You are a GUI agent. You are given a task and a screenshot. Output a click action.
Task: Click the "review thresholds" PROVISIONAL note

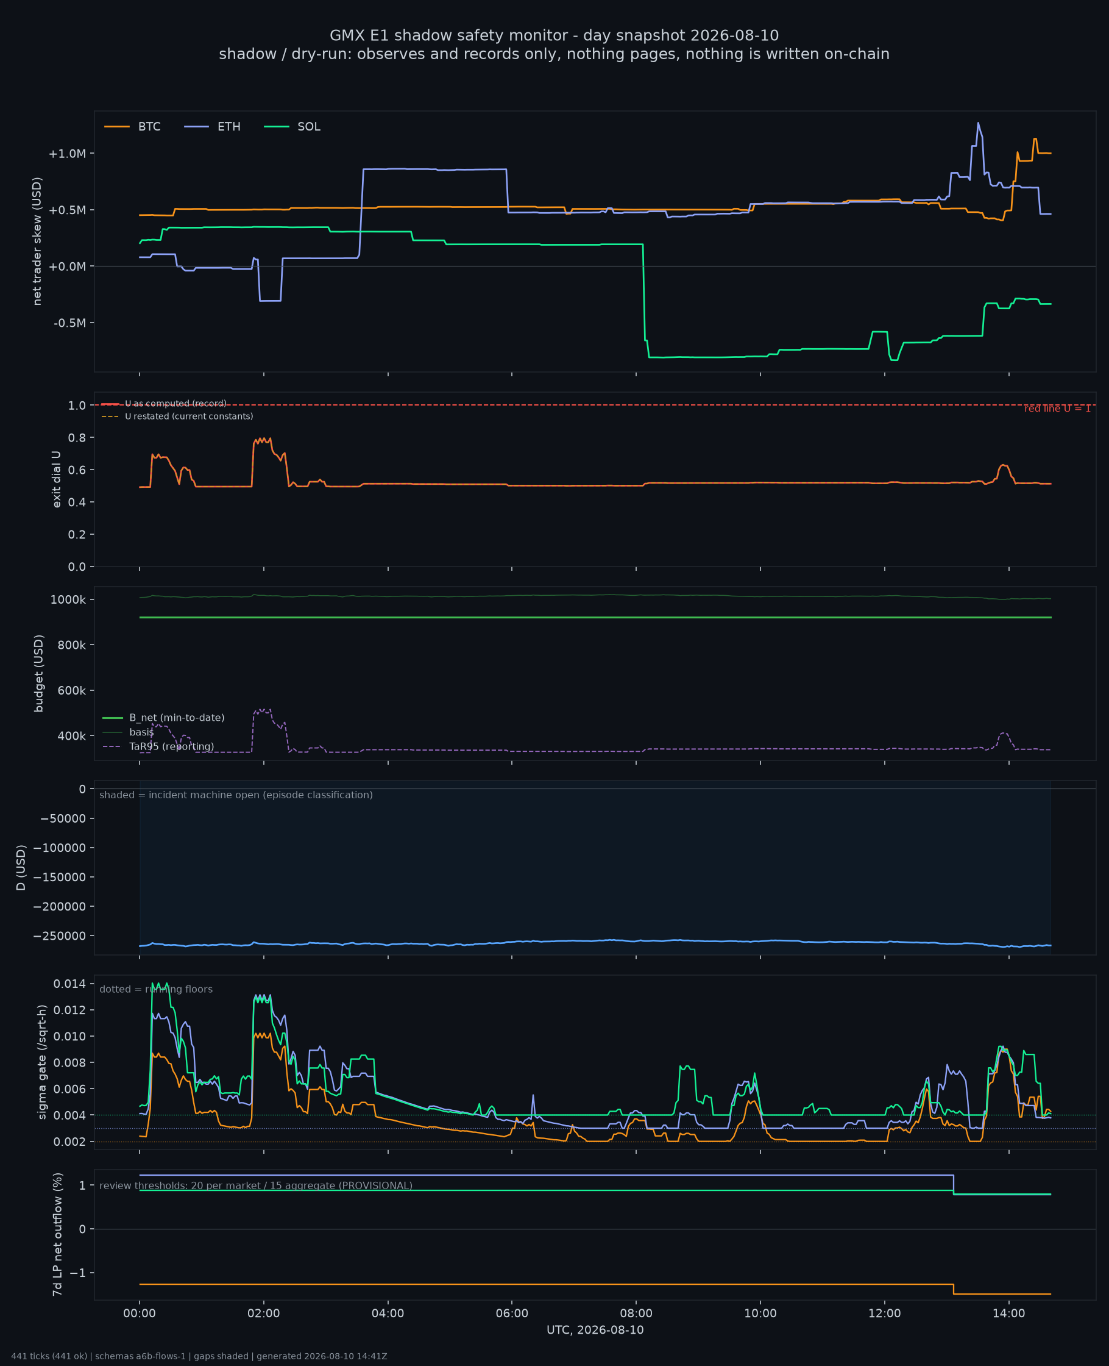click(255, 1185)
